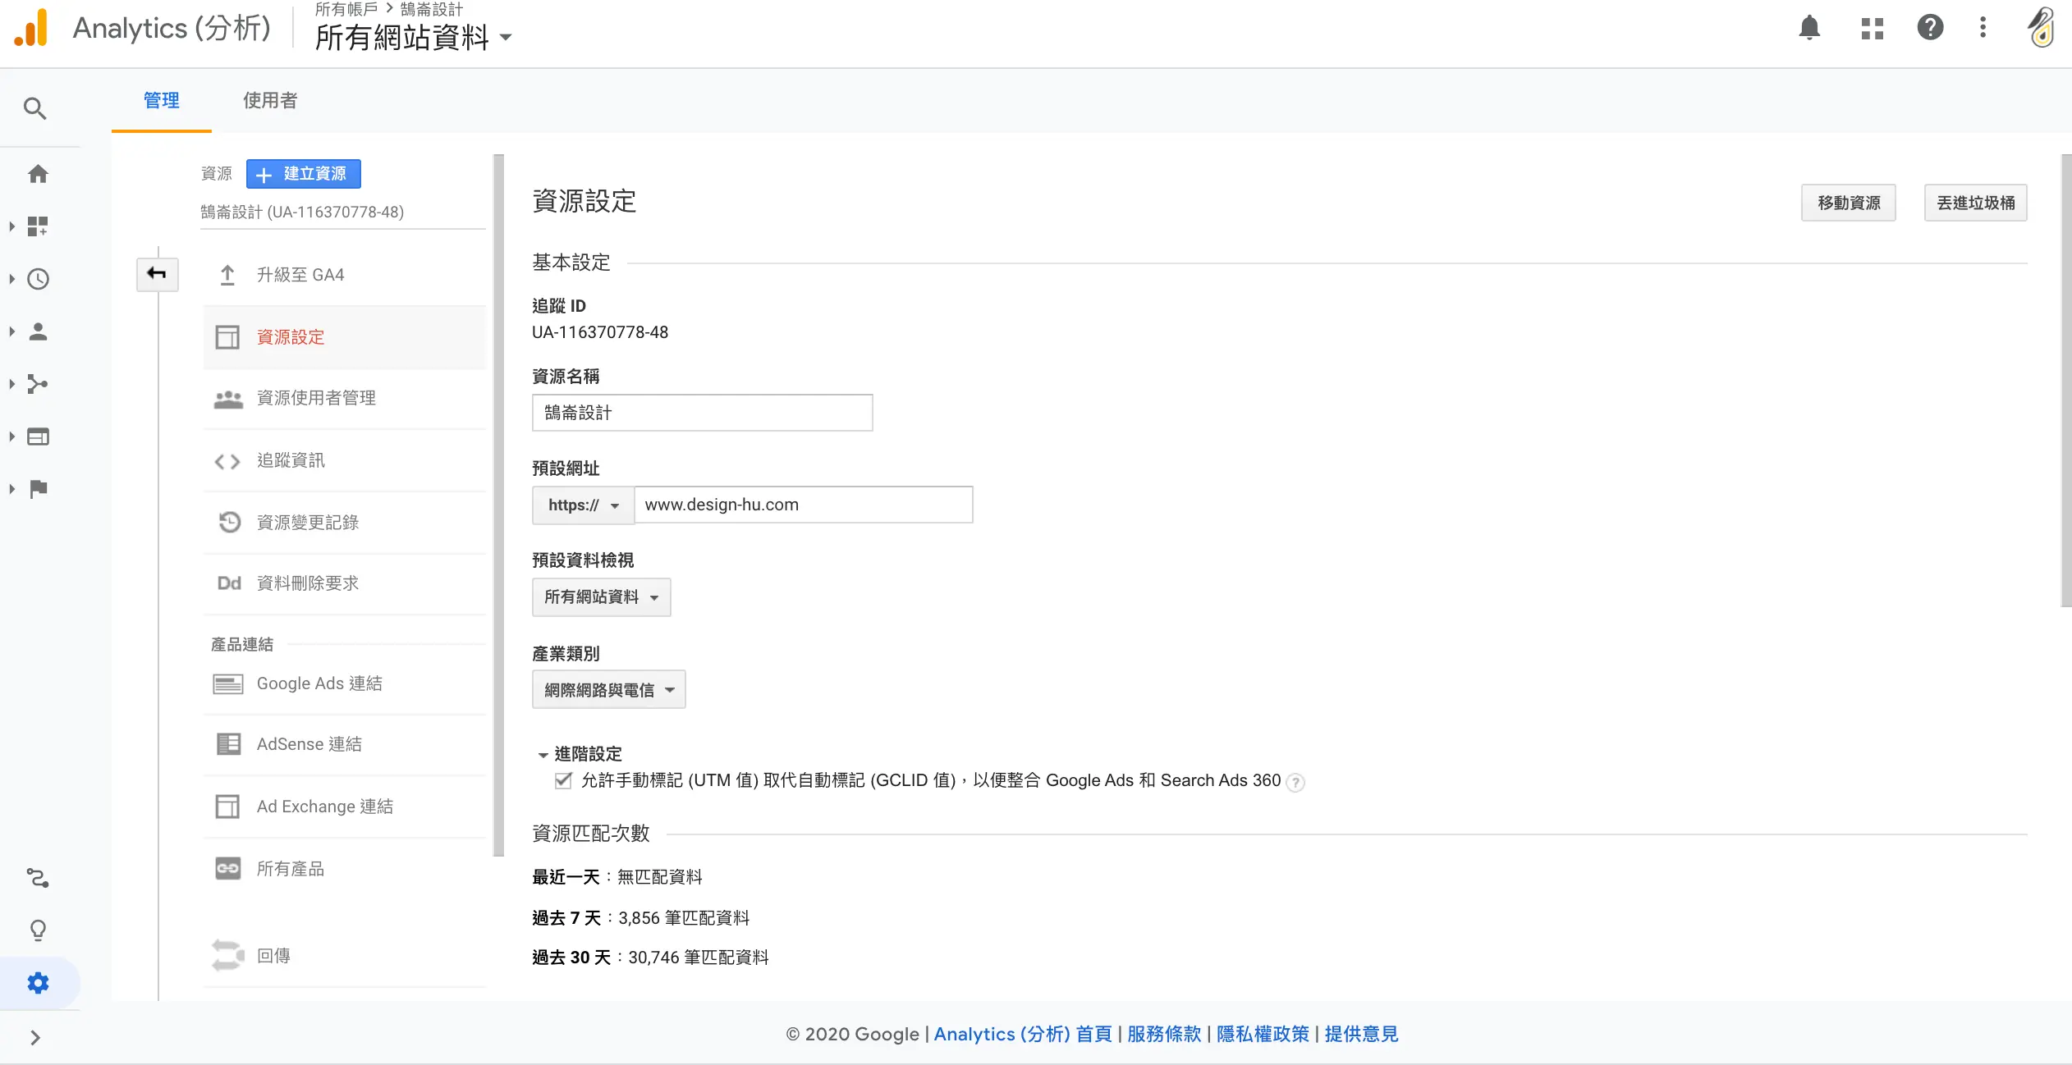
Task: Click the 資源名稱 input field
Action: coord(702,413)
